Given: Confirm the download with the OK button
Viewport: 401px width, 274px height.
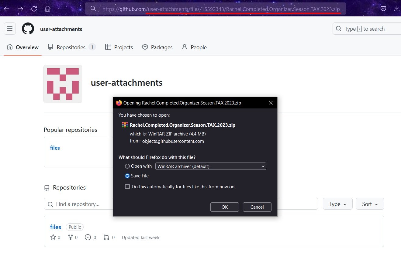Looking at the screenshot, I should click(x=225, y=207).
